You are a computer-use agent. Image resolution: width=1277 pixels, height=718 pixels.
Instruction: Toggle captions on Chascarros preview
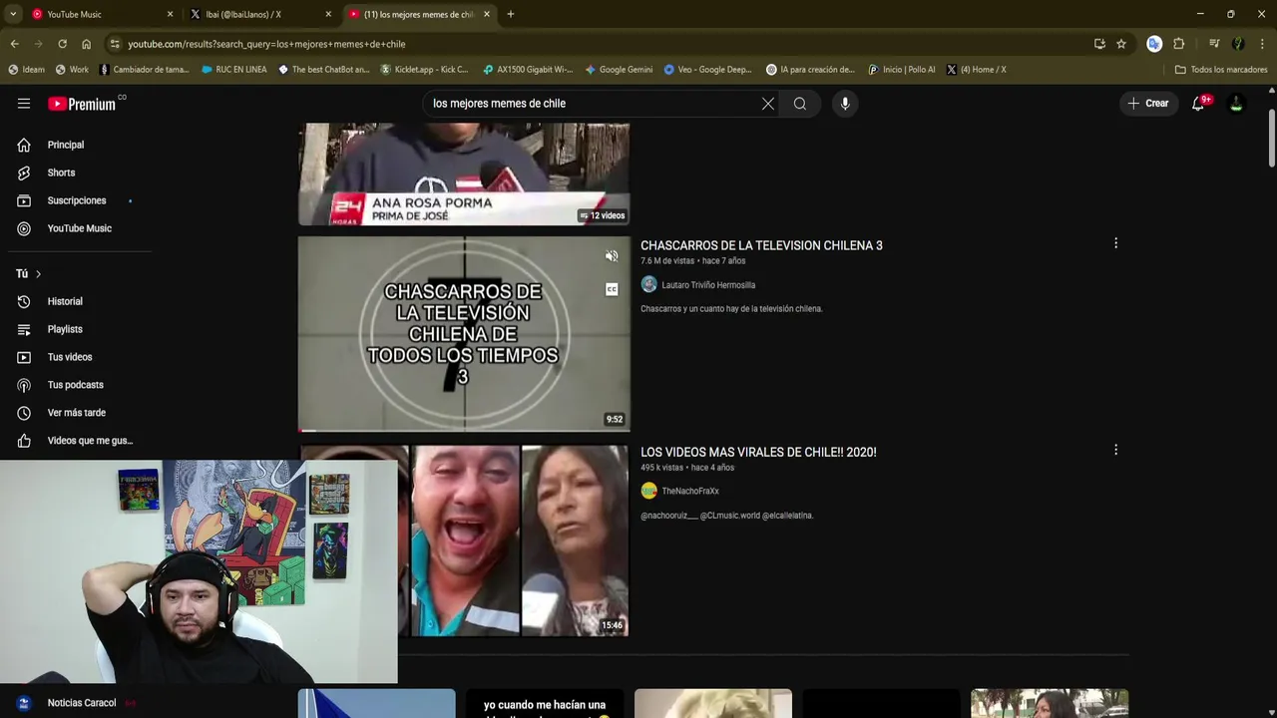[x=612, y=289]
